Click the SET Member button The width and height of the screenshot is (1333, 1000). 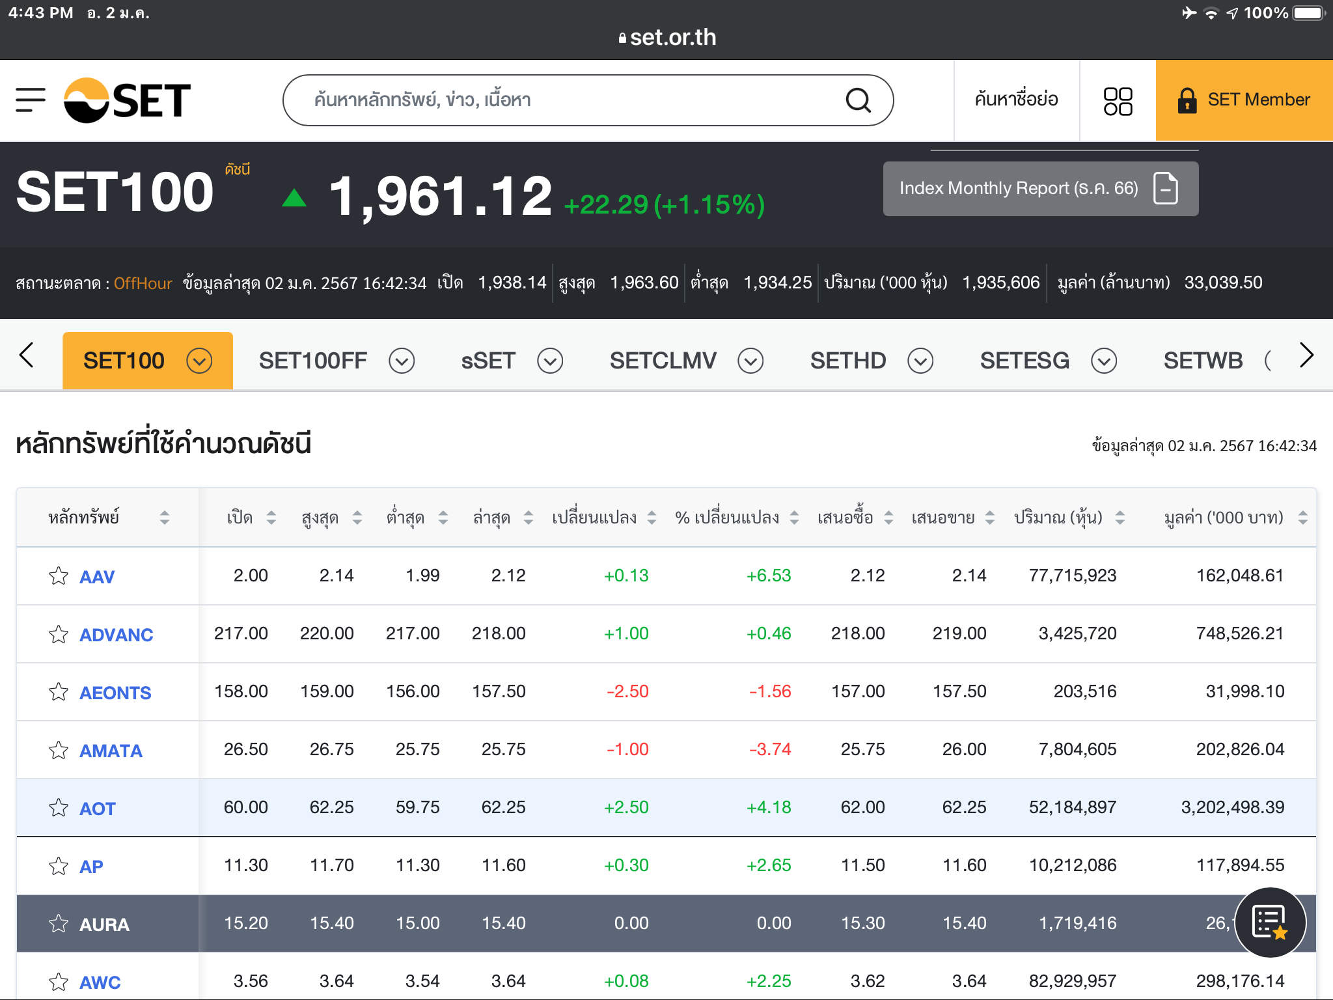point(1244,100)
